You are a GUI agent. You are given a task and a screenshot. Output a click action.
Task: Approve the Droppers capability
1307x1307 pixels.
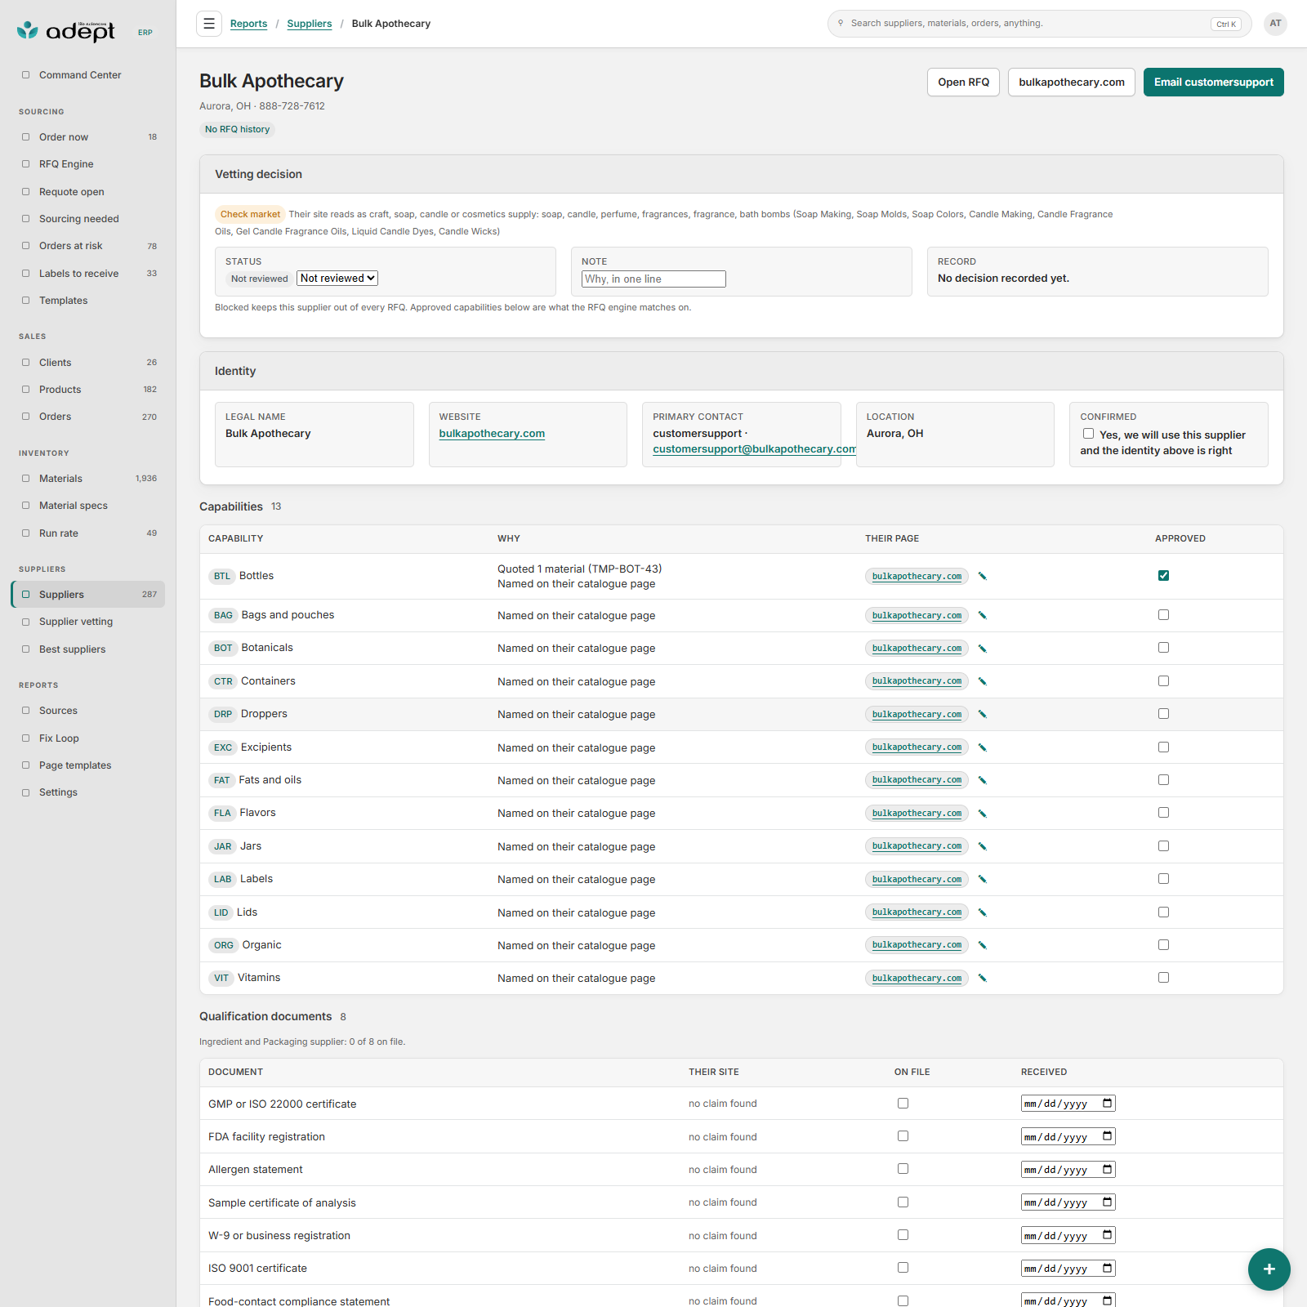[1163, 713]
